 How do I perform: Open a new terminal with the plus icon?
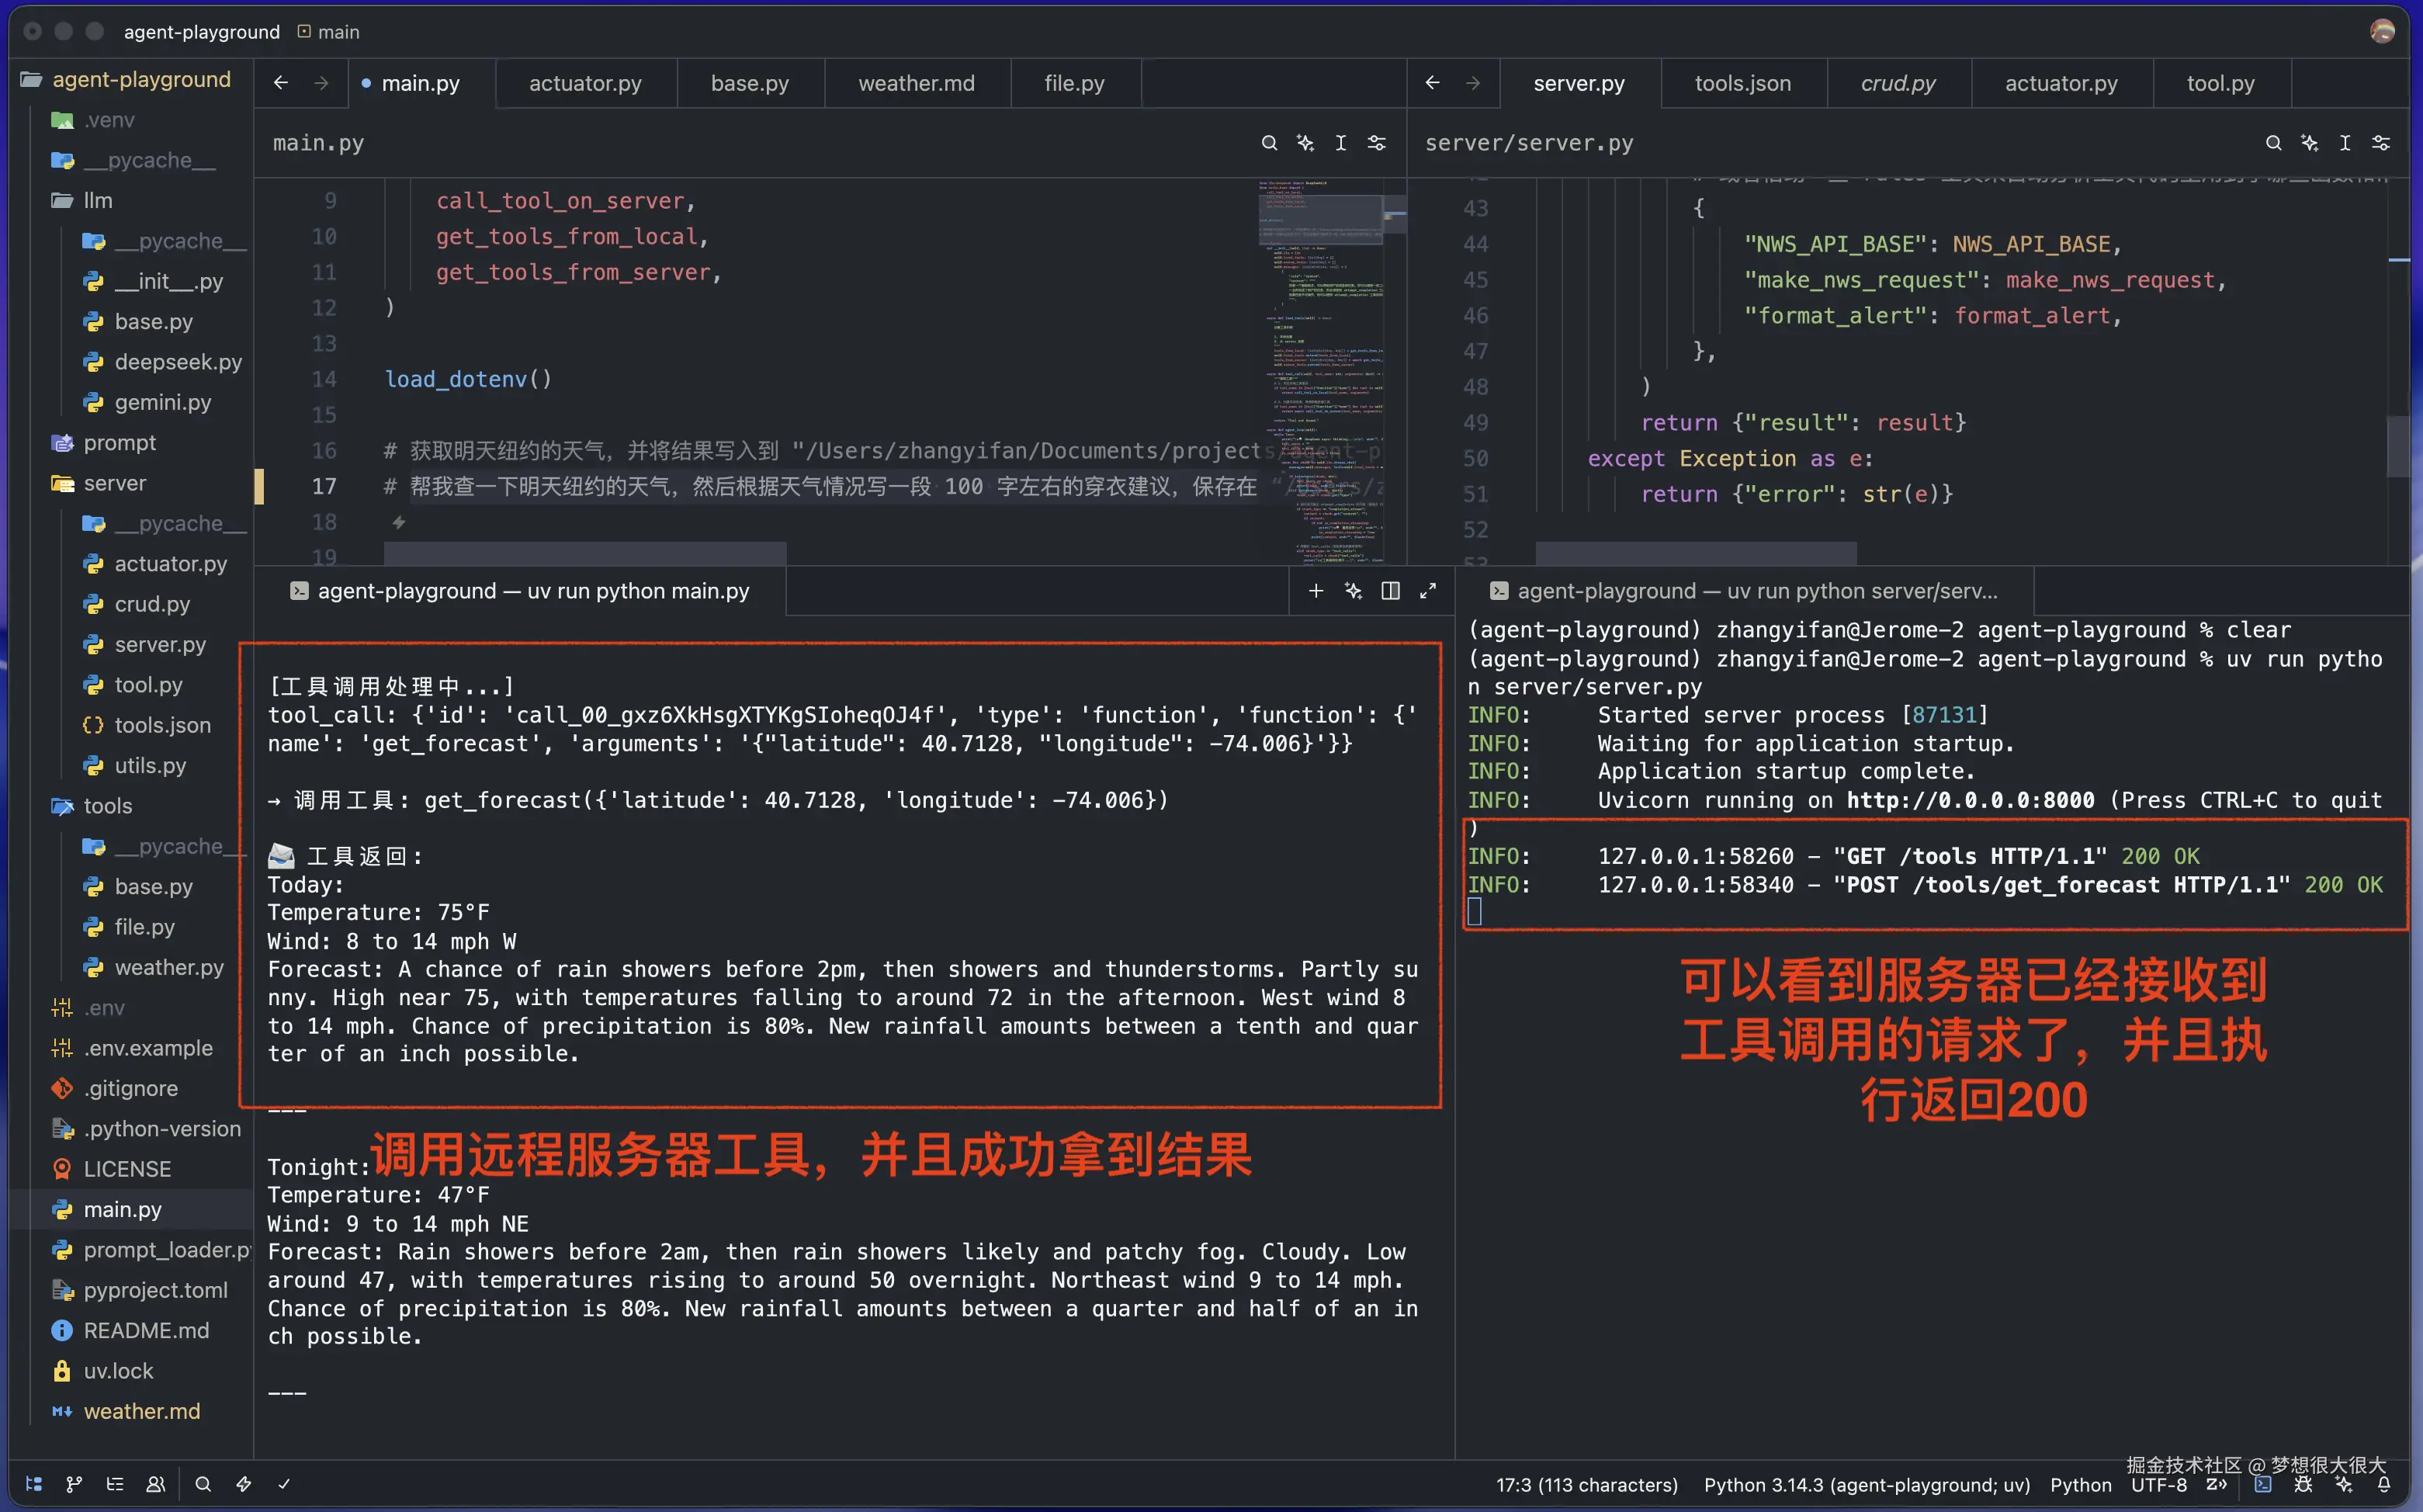(1315, 590)
